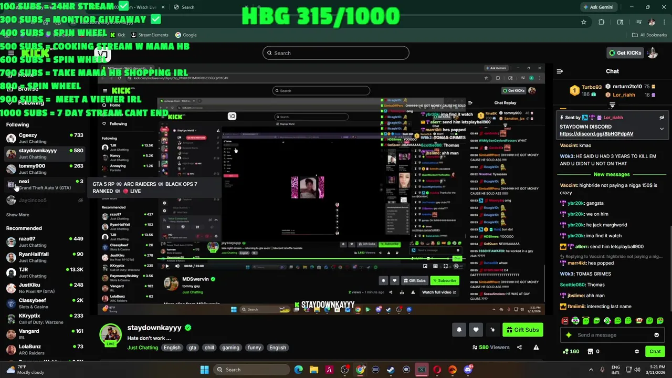Open the channel shop icon in chat footer
Screen dimensions: 672x378
[x=590, y=352]
